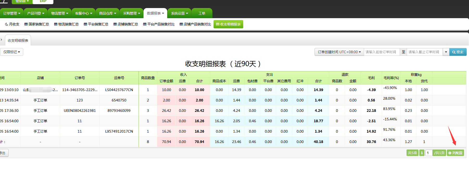Click the 商品成本 column header
Viewport: 469px width, 170px height.
coord(219,81)
